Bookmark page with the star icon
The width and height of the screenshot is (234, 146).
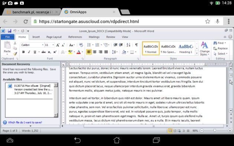208,21
